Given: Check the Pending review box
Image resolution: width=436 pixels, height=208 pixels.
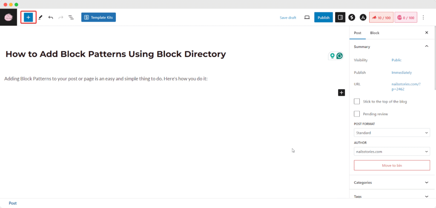Looking at the screenshot, I should (x=357, y=114).
